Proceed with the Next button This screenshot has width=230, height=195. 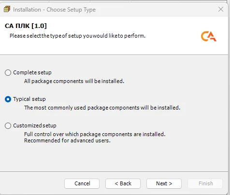tap(164, 183)
